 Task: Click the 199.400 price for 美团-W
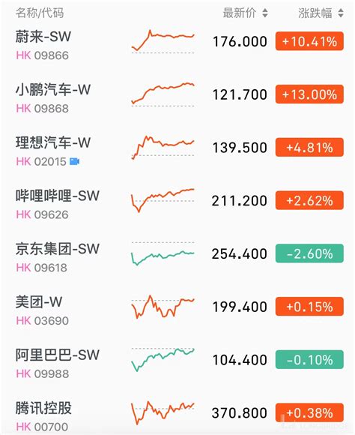[240, 307]
